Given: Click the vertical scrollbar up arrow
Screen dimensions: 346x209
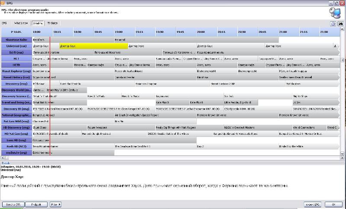Looking at the screenshot, I should (342, 29).
